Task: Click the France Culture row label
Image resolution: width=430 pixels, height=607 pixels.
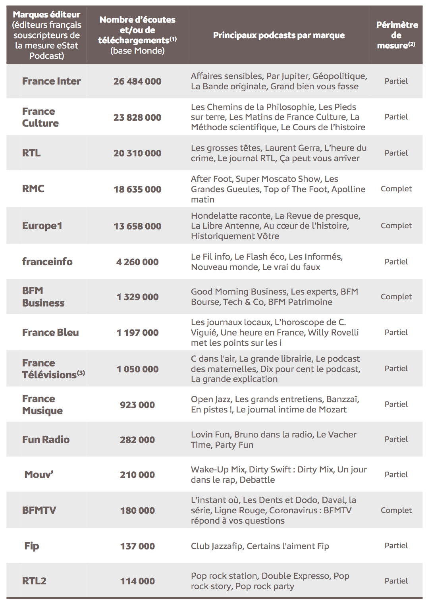Action: click(40, 117)
